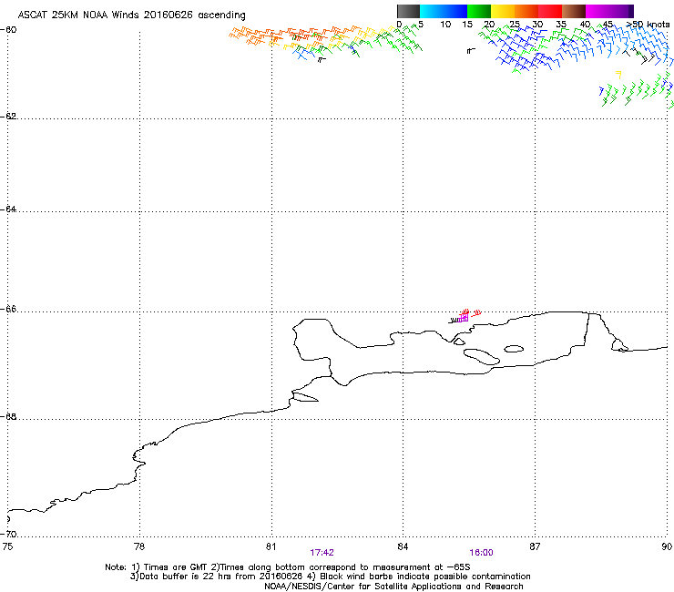
Task: Click the legend label '35' knots
Action: click(x=561, y=25)
